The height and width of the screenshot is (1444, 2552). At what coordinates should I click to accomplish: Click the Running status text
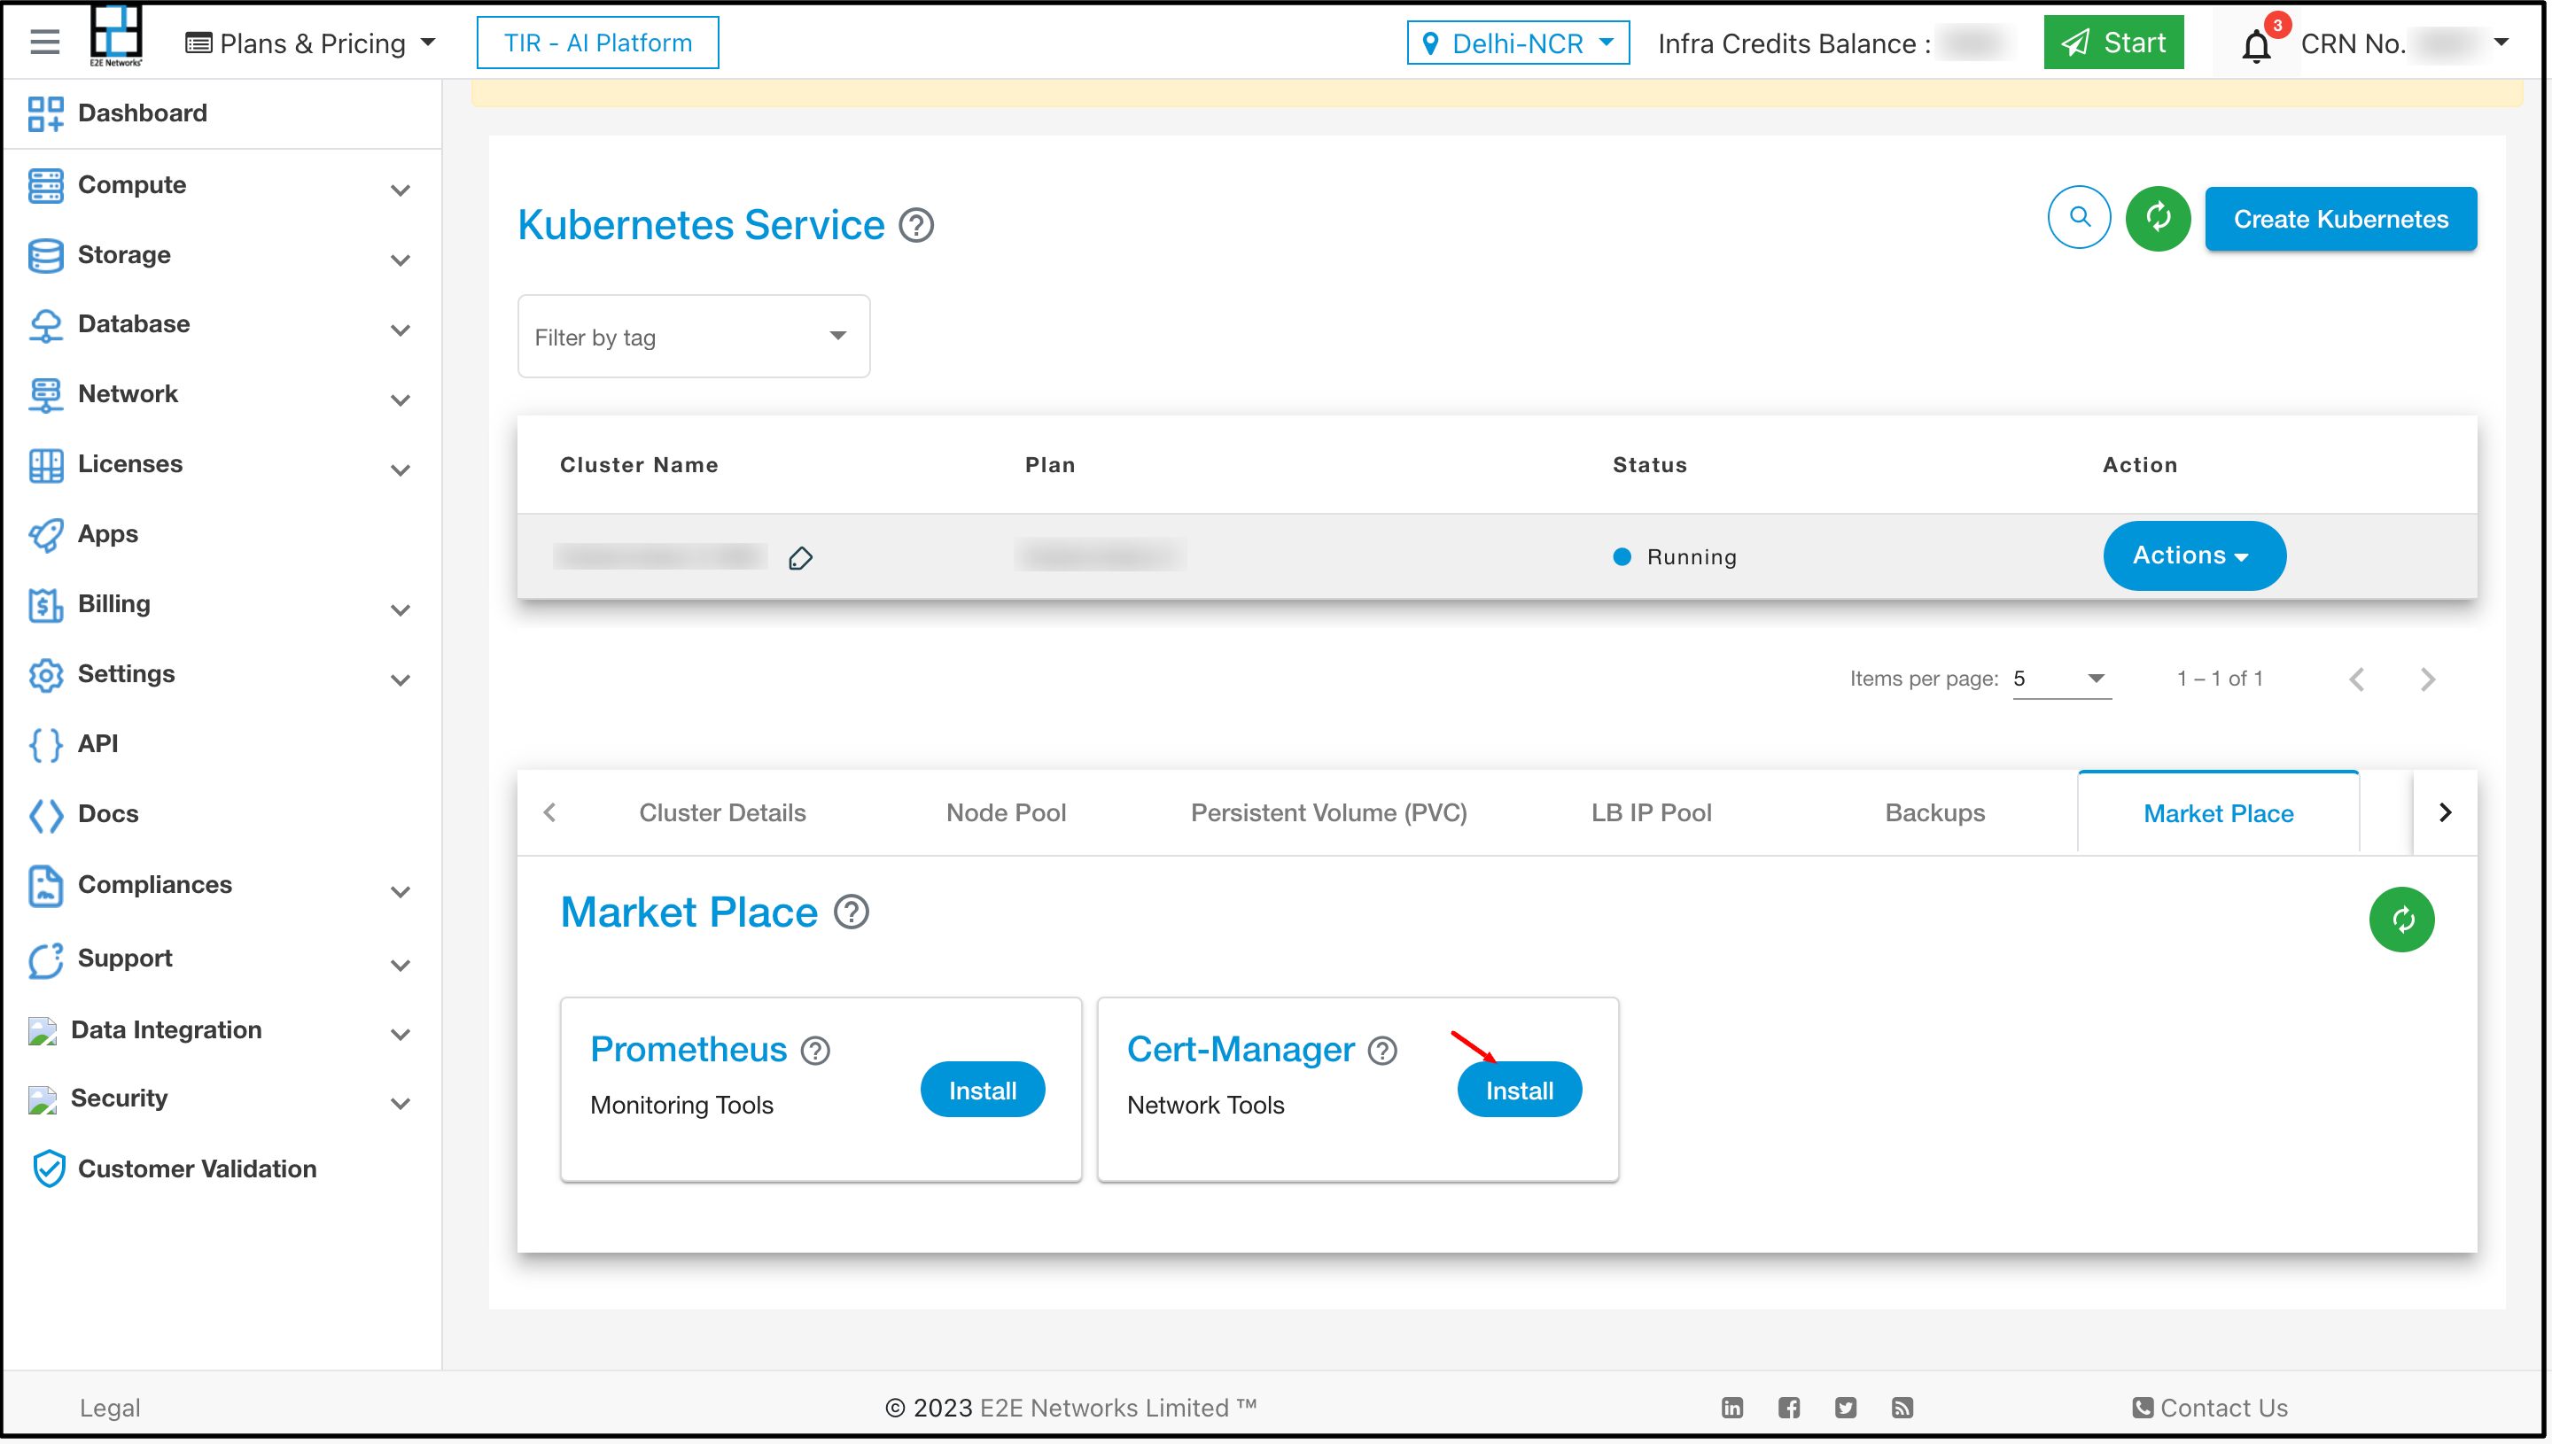click(x=1691, y=557)
